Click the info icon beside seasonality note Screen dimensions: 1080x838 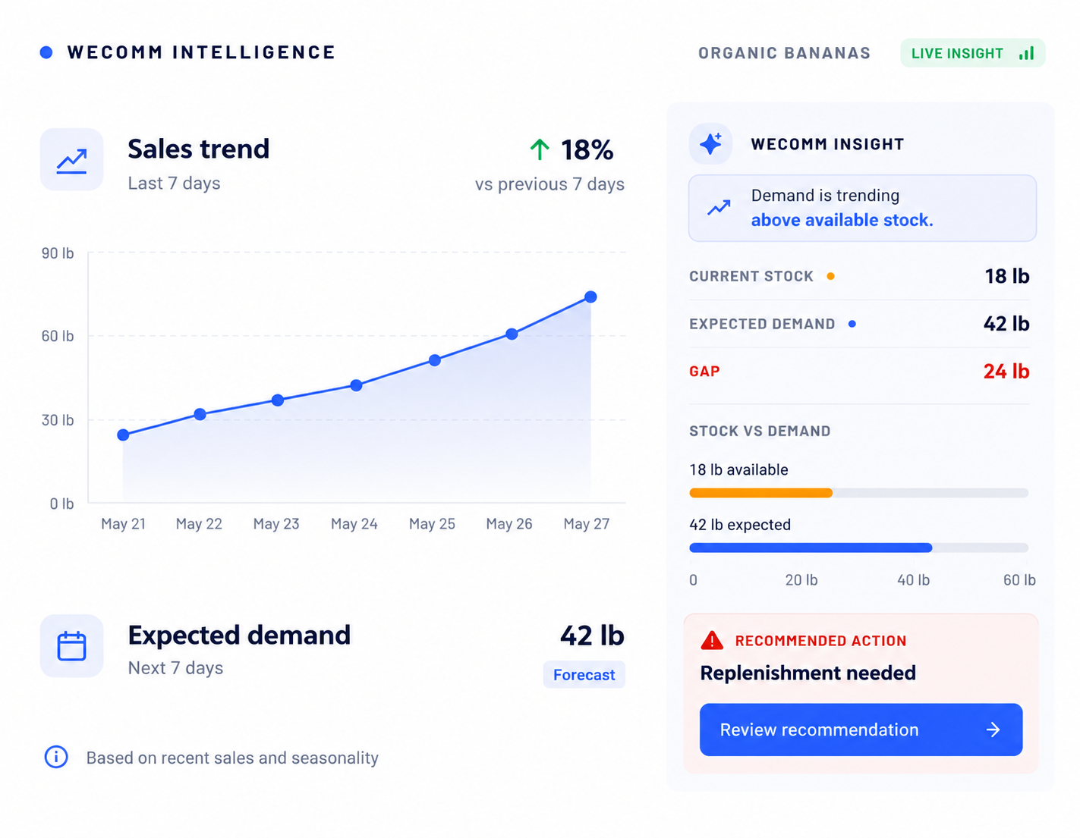56,757
